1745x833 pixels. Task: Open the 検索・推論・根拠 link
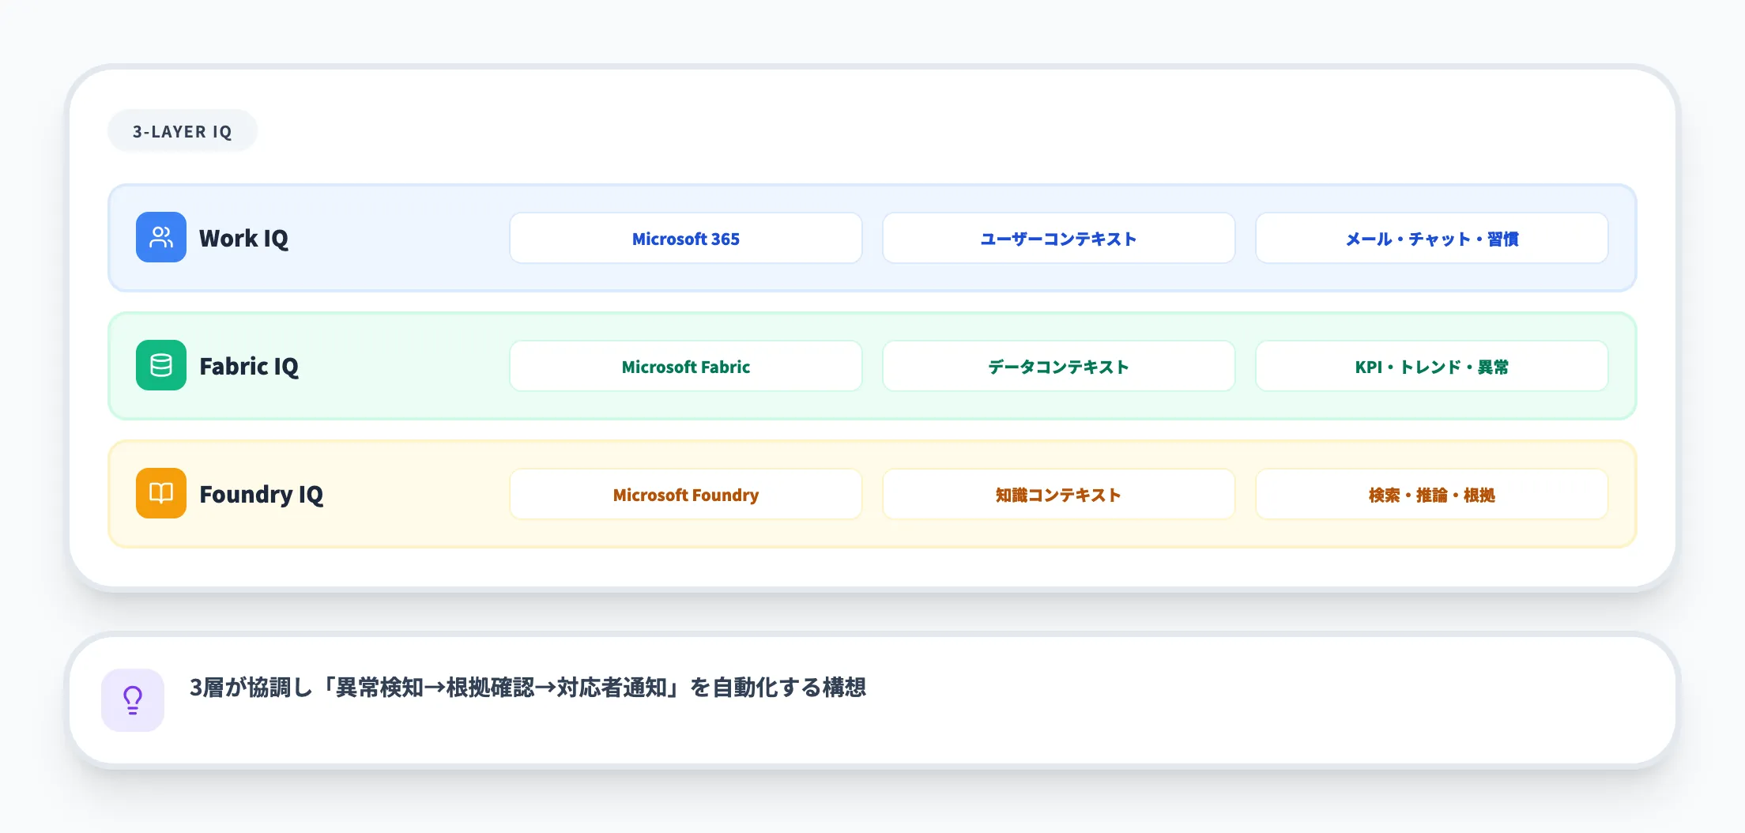click(1431, 494)
